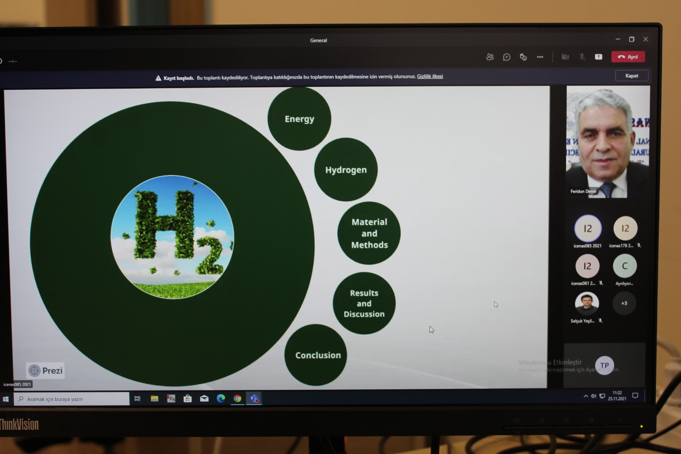The height and width of the screenshot is (454, 681).
Task: Click the General window title
Action: coord(318,40)
